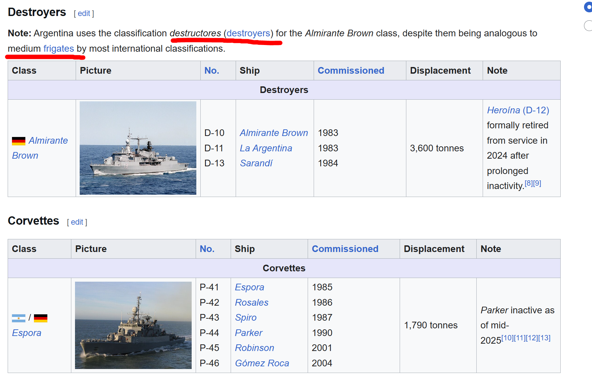Image resolution: width=592 pixels, height=383 pixels.
Task: Click pennant number 'D-13'
Action: [x=214, y=163]
